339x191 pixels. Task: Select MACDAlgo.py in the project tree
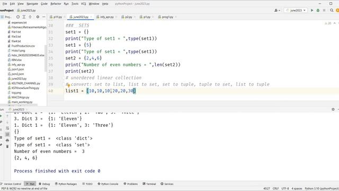[20, 97]
